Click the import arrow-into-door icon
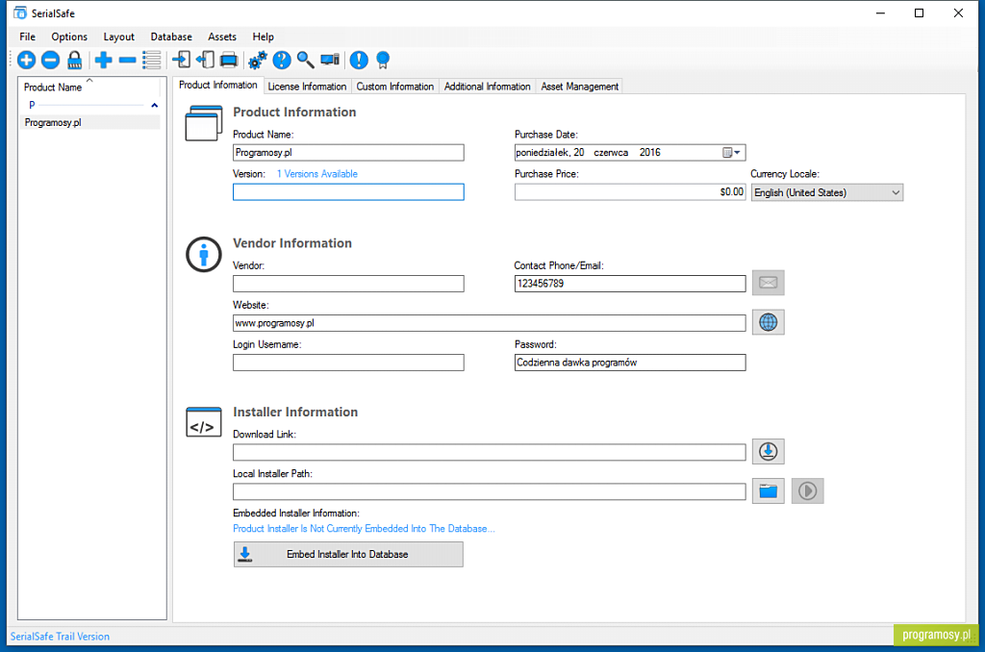985x652 pixels. point(181,61)
